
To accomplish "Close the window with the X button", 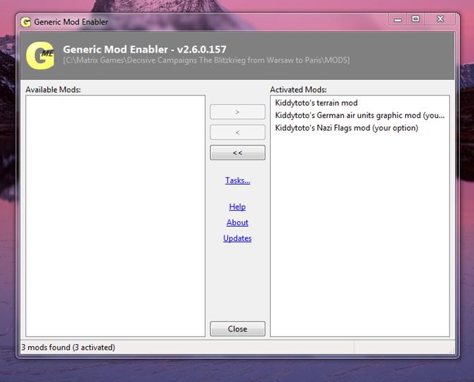I will [x=440, y=20].
